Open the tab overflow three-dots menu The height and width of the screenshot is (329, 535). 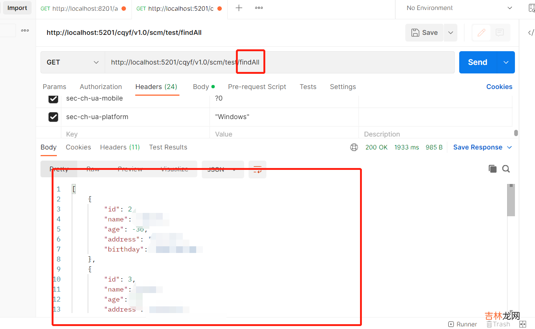tap(259, 8)
